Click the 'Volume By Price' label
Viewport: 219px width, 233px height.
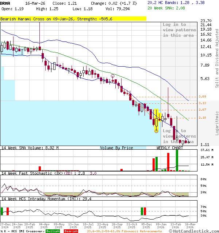coord(116,148)
